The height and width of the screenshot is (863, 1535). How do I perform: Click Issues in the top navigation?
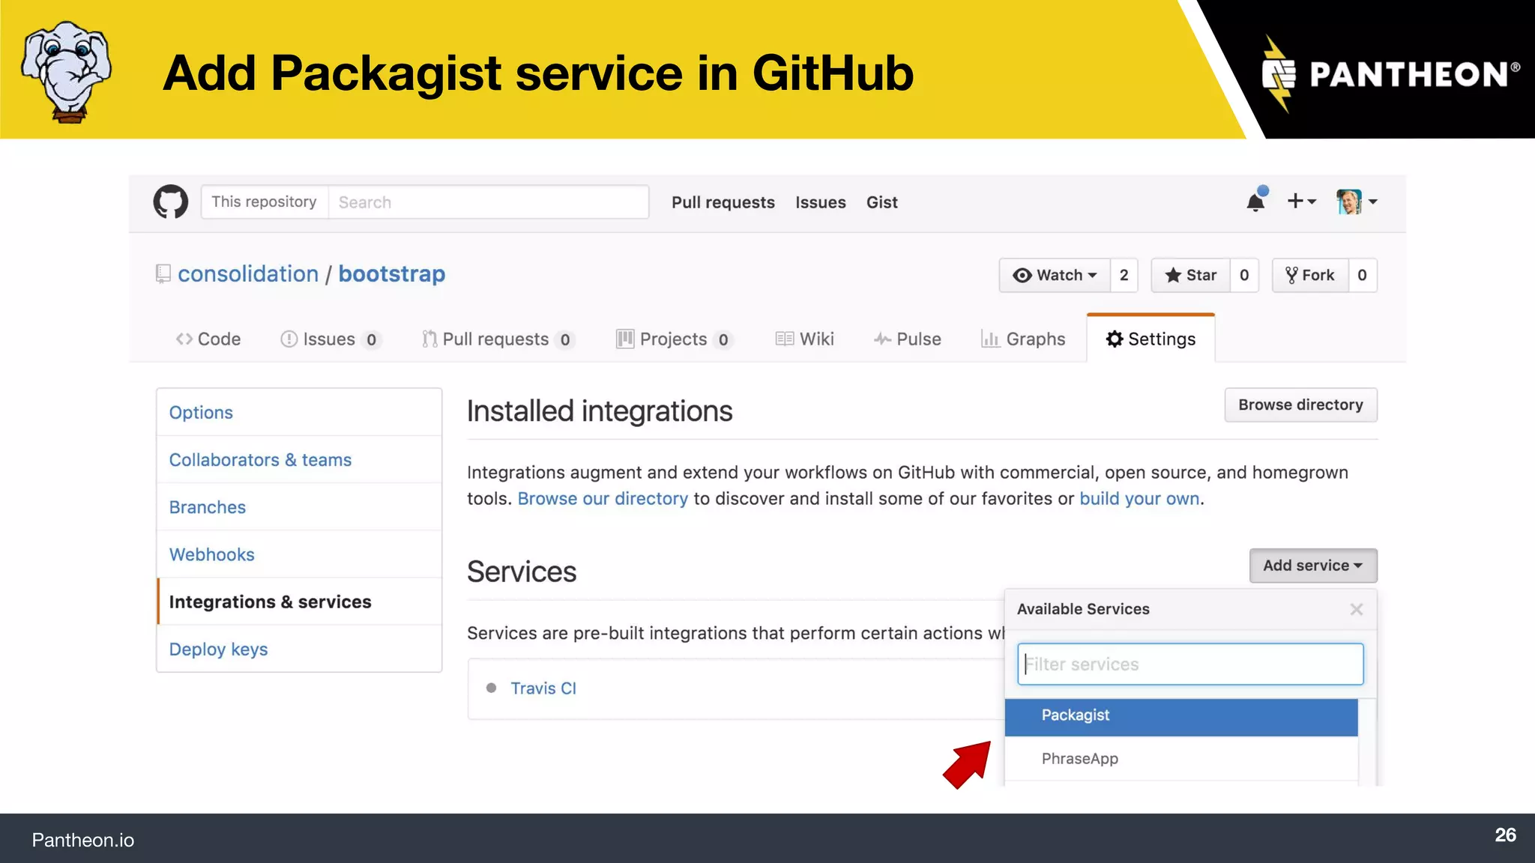[820, 202]
